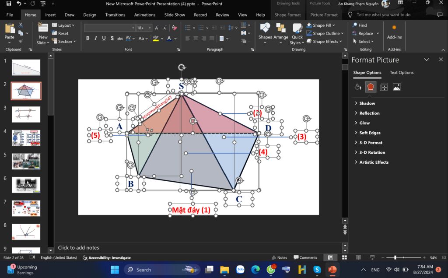This screenshot has width=448, height=278.
Task: Expand the Shadow section
Action: coord(367,103)
